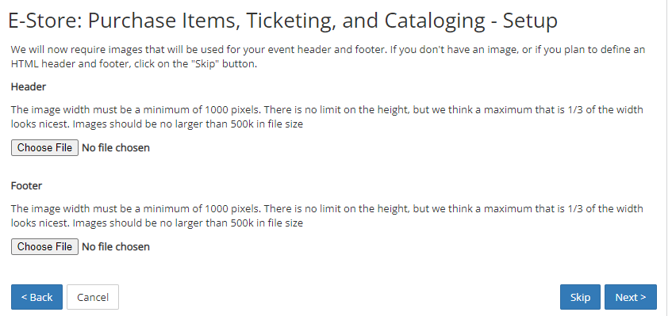The image size is (672, 316).
Task: Click the Header image width requirements text
Action: point(327,116)
